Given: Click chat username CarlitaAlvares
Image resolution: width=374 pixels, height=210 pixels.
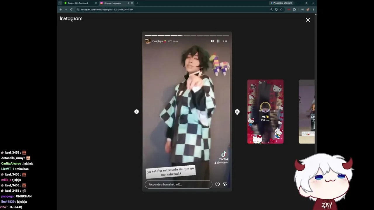Looking at the screenshot, I should [x=11, y=164].
